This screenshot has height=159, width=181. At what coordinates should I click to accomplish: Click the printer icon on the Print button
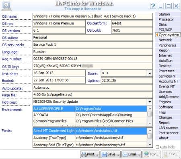pos(84,155)
